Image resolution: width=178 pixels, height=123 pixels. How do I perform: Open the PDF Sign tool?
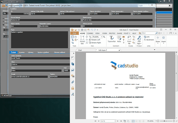click(139, 40)
